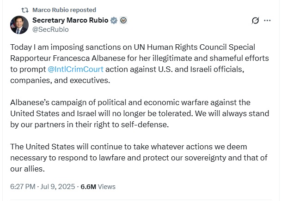Follow the @IntlCrimCourt mention link
Image resolution: width=281 pixels, height=201 pixels.
click(76, 69)
